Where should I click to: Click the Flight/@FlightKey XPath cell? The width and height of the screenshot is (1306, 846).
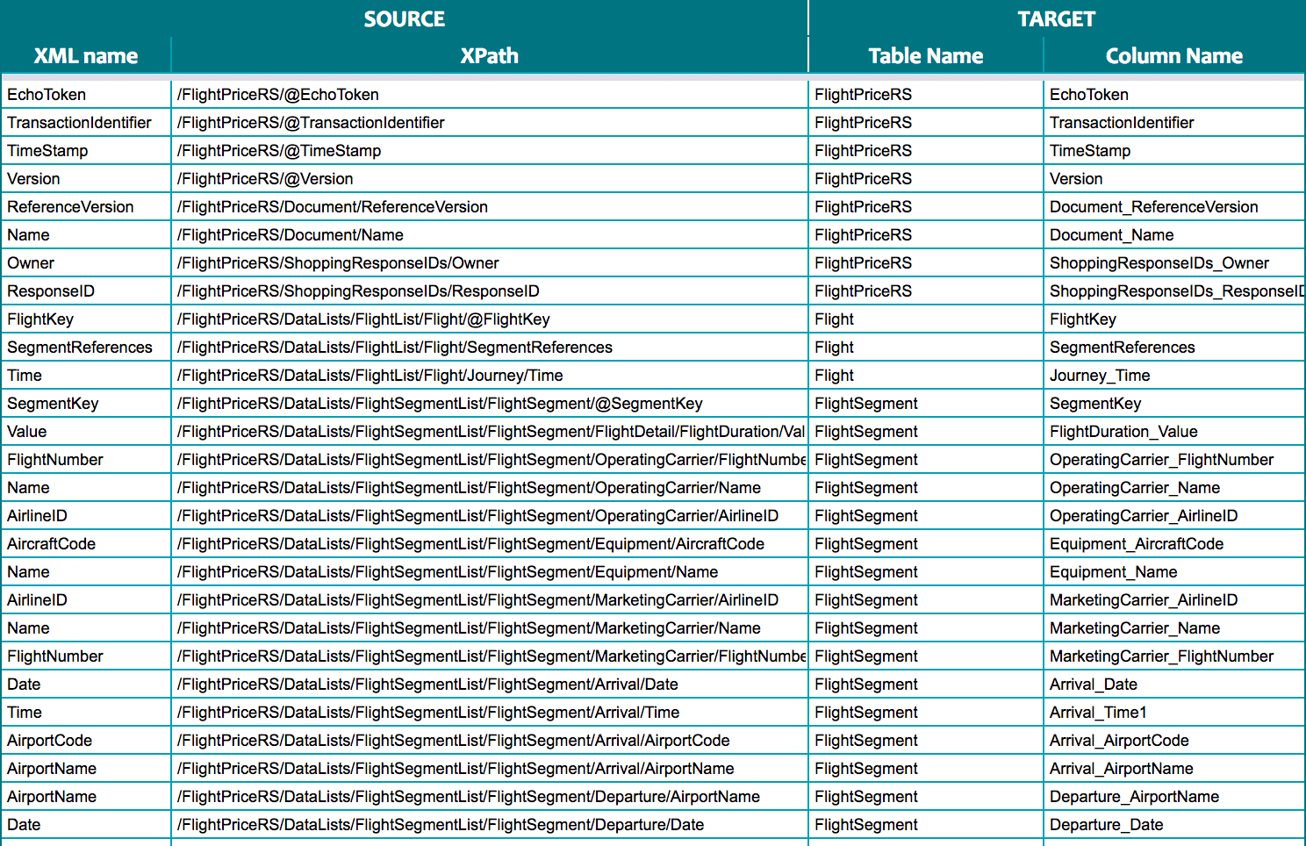click(490, 319)
